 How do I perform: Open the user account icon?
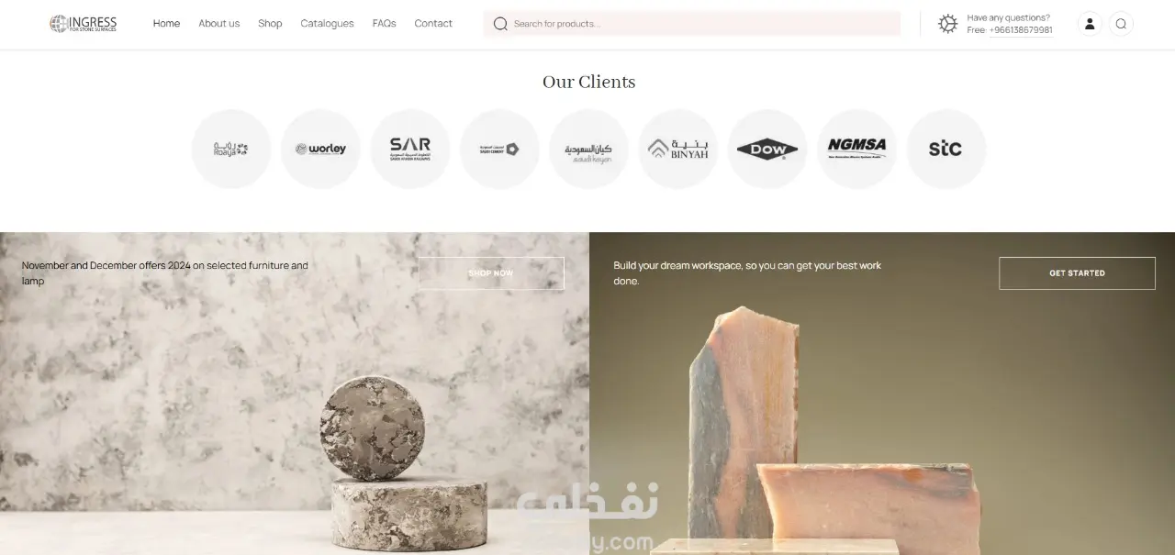click(1090, 24)
